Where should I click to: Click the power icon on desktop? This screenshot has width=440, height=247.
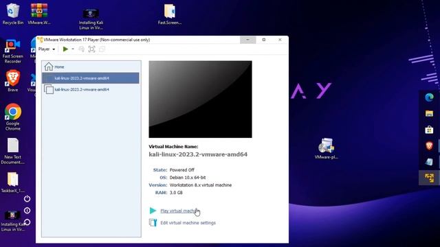[27, 198]
